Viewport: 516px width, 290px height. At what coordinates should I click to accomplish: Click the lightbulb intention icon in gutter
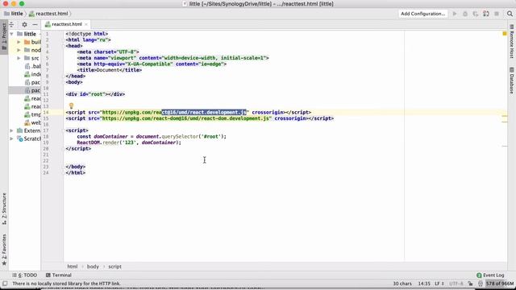coord(71,106)
